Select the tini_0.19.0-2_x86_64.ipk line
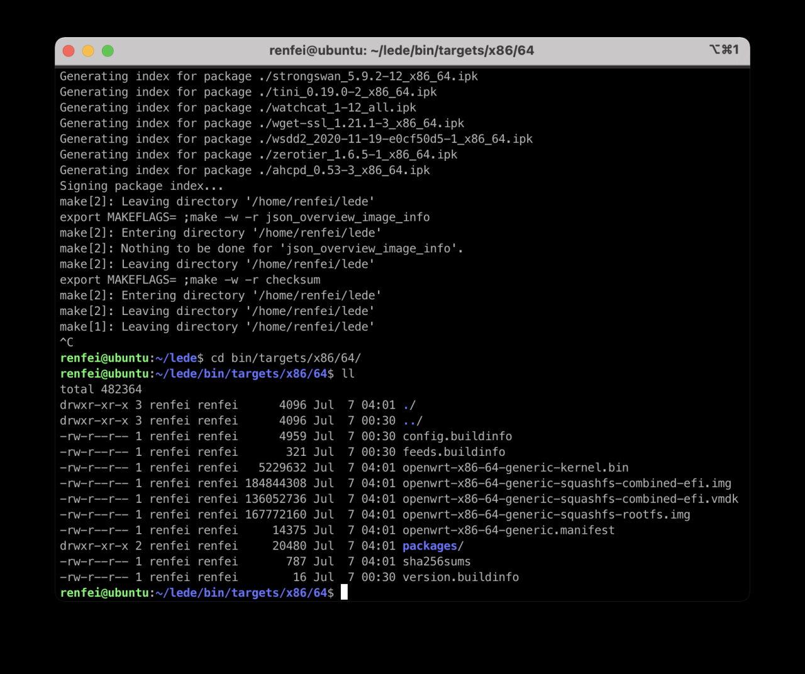Viewport: 805px width, 674px height. (x=248, y=92)
